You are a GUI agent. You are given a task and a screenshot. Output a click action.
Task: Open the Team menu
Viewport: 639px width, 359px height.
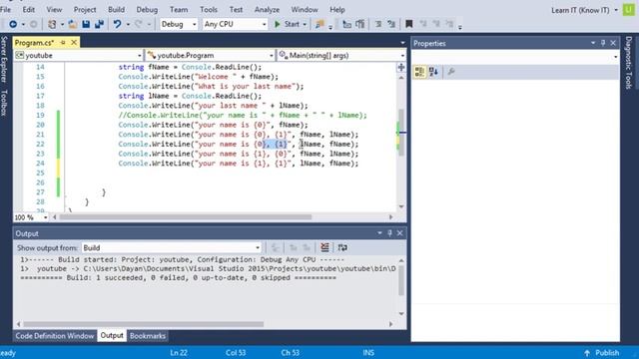coord(179,10)
